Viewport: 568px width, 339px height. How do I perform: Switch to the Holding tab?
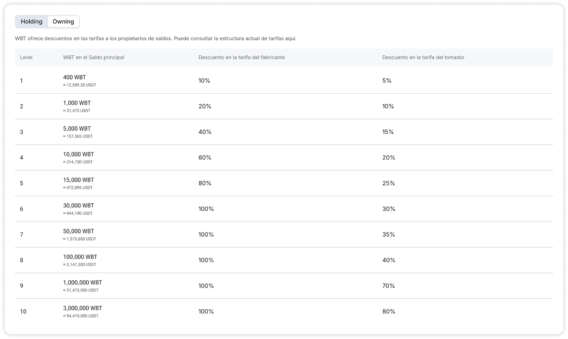click(31, 22)
